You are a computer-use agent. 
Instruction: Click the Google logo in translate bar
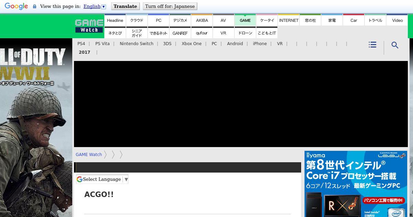[x=16, y=6]
